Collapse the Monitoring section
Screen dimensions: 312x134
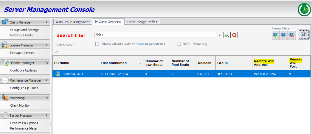coord(46,98)
